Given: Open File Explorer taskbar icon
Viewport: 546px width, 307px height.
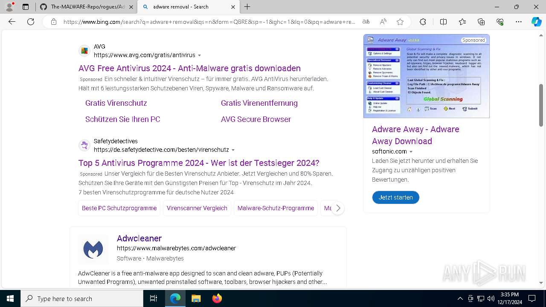Looking at the screenshot, I should coord(196,298).
